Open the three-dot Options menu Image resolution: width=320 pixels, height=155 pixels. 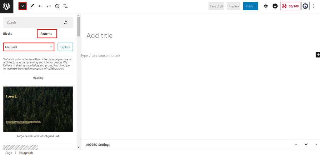pyautogui.click(x=314, y=6)
